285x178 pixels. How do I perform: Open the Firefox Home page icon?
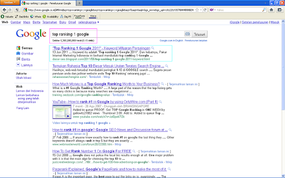click(271, 10)
